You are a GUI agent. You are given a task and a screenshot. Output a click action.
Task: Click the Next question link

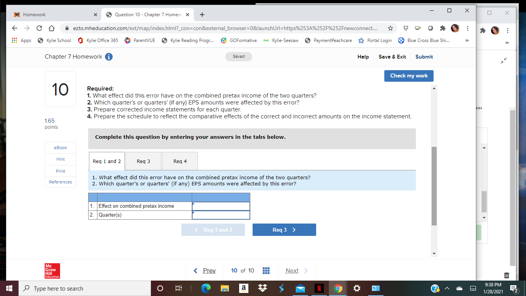[x=297, y=271]
